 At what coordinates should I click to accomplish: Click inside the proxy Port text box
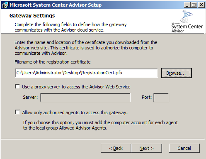(x=161, y=98)
